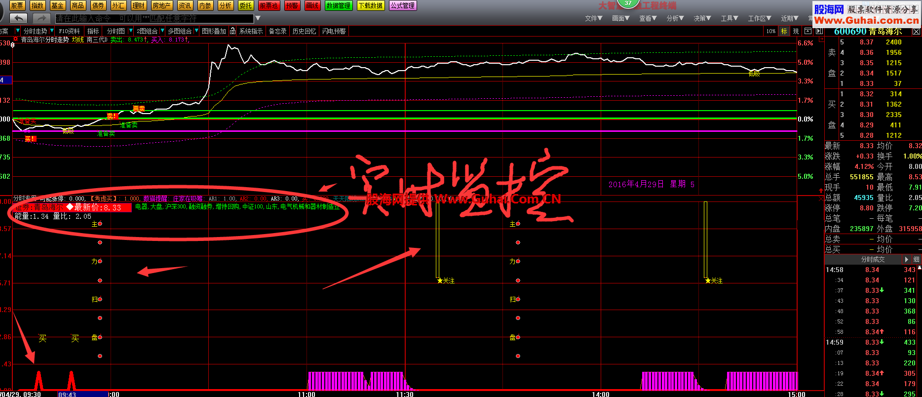The height and width of the screenshot is (397, 922).
Task: Click the panel layout icon beside 现
Action: click(807, 31)
